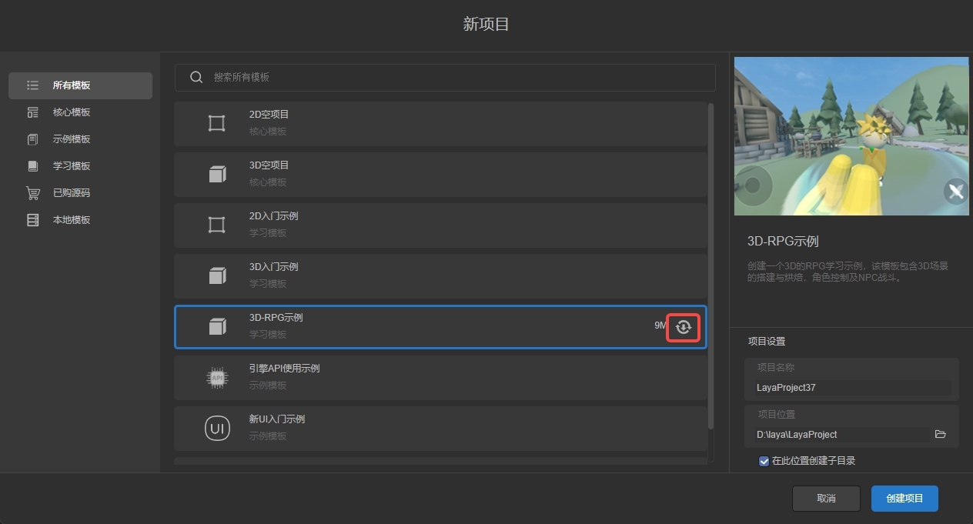Viewport: 973px width, 524px height.
Task: Click the 已购源码 shopping cart icon
Action: (x=32, y=193)
